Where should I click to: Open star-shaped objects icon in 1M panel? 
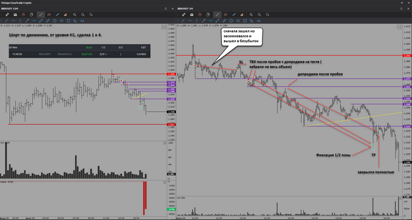click(225, 15)
